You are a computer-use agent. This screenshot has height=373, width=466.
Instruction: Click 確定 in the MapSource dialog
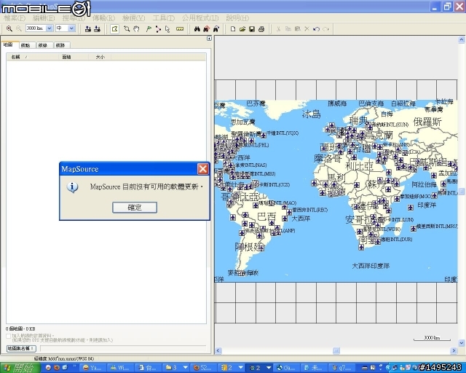pyautogui.click(x=135, y=208)
